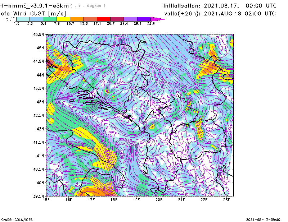Click the 39.5N latitude axis label
288x222 pixels.
(x=39, y=196)
